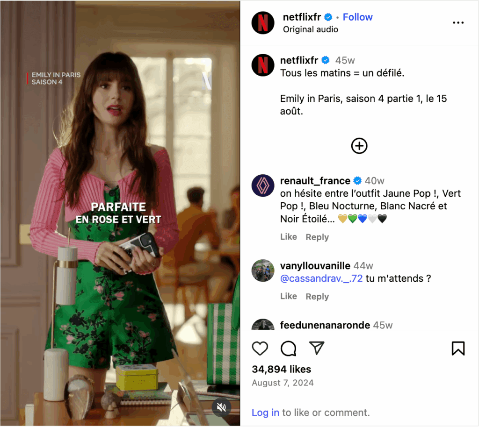The width and height of the screenshot is (479, 427).
Task: Open the three-dot more options menu
Action: pyautogui.click(x=458, y=23)
